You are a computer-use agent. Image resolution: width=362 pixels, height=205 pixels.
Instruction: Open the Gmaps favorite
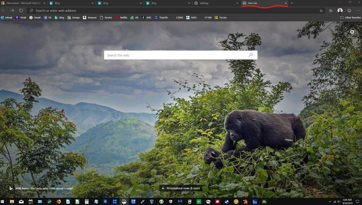(x=74, y=17)
